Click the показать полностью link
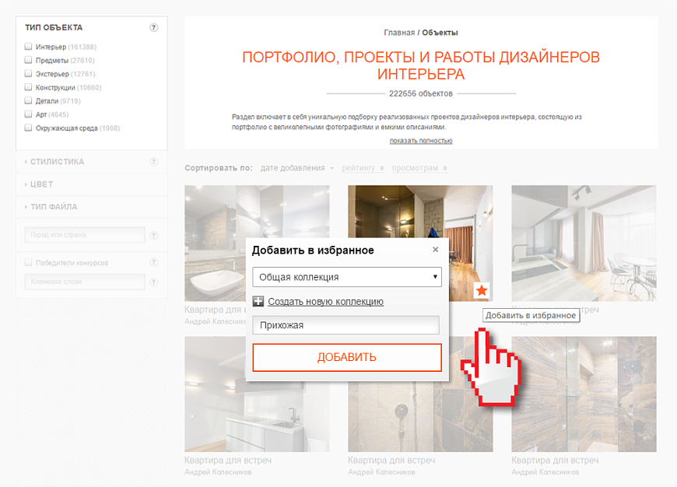This screenshot has height=487, width=677. 421,141
